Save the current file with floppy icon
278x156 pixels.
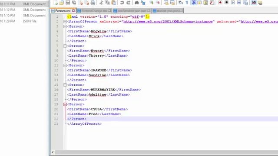(x=68, y=3)
